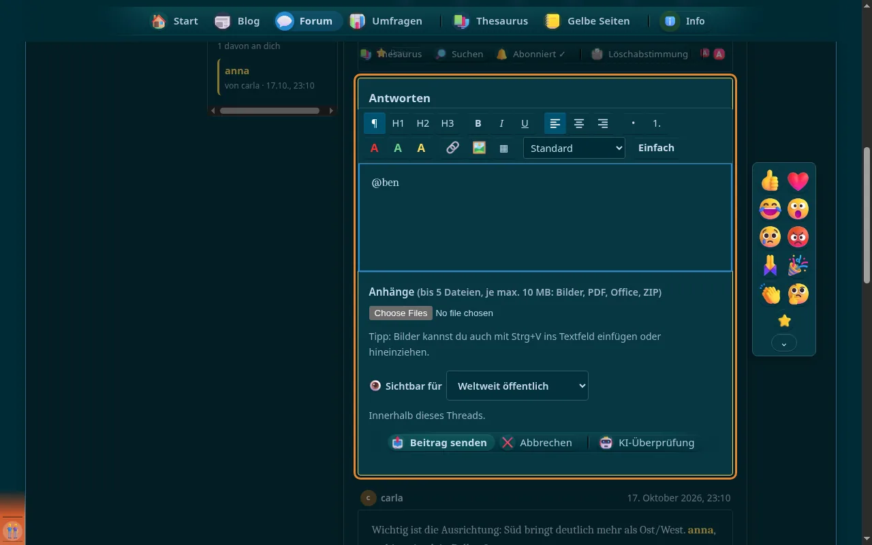Run the KI-Überprüfung check
This screenshot has height=545, width=872.
(x=647, y=443)
